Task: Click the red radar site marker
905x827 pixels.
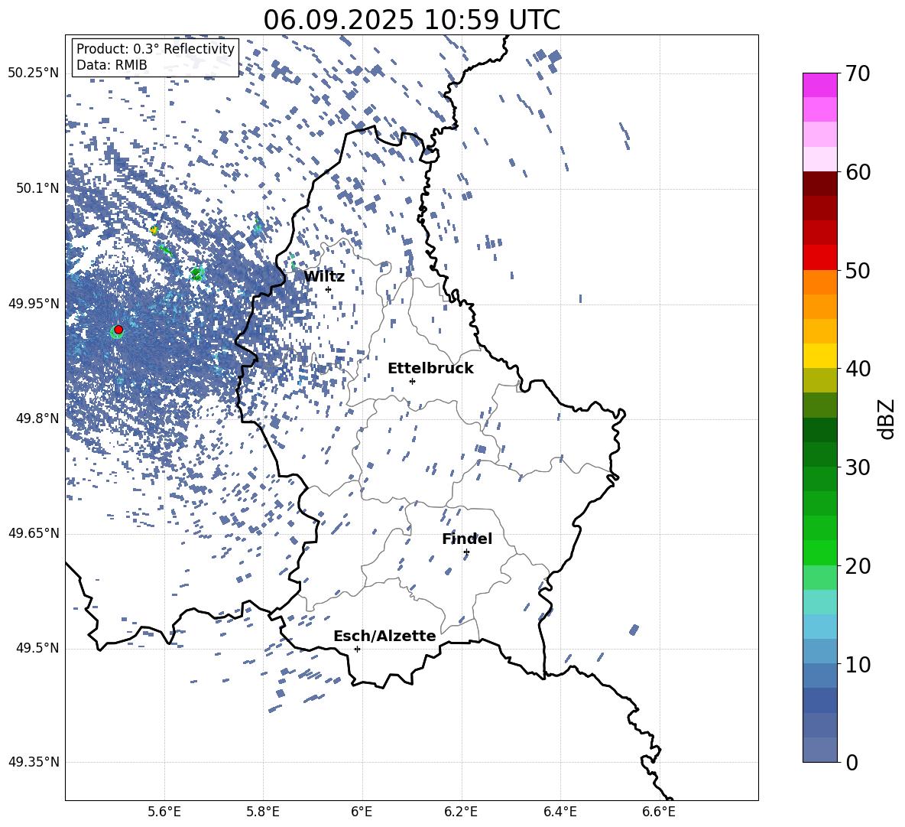Action: pos(118,330)
